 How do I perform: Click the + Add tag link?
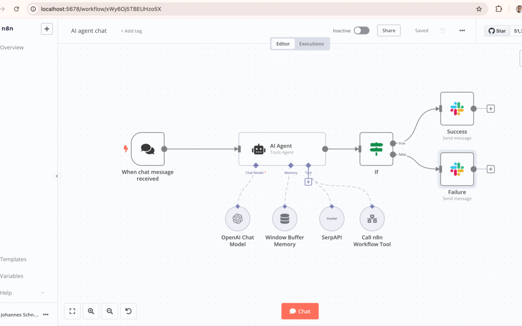coord(131,31)
